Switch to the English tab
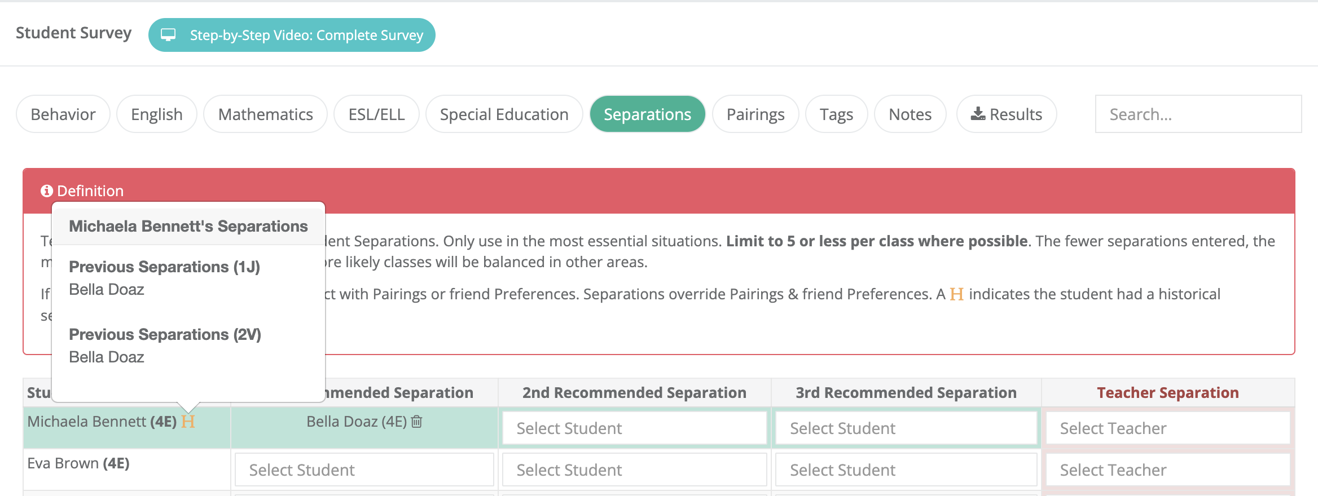The height and width of the screenshot is (496, 1318). pyautogui.click(x=157, y=114)
